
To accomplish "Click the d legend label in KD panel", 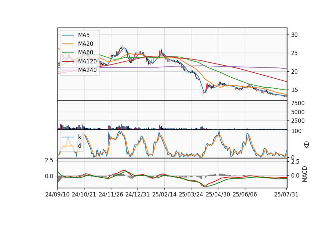I will (x=79, y=145).
